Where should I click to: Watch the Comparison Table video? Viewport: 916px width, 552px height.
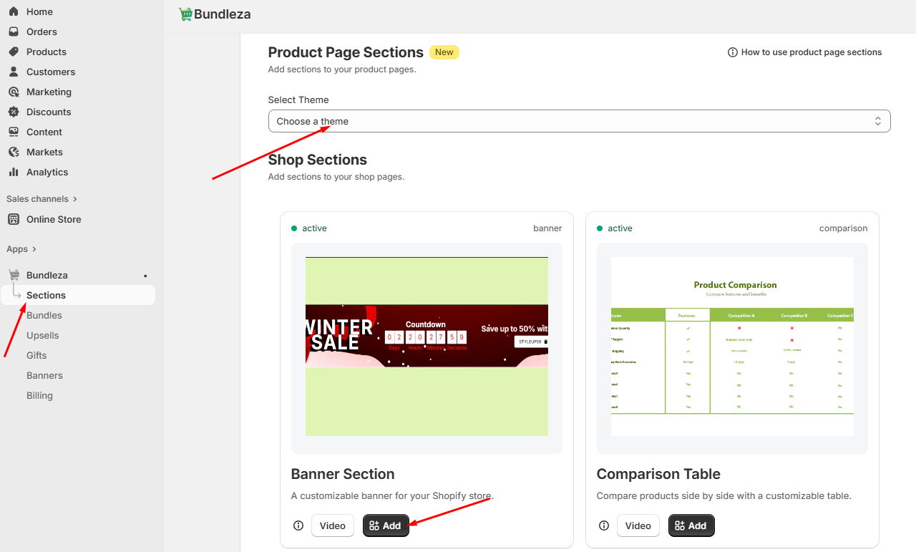click(x=638, y=526)
